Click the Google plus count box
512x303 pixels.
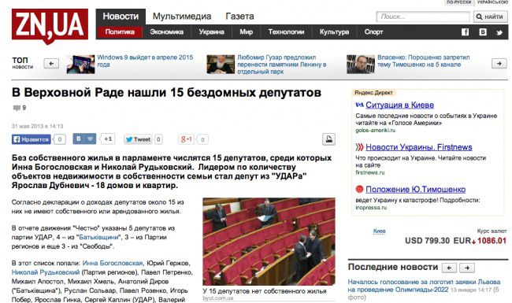(202, 139)
